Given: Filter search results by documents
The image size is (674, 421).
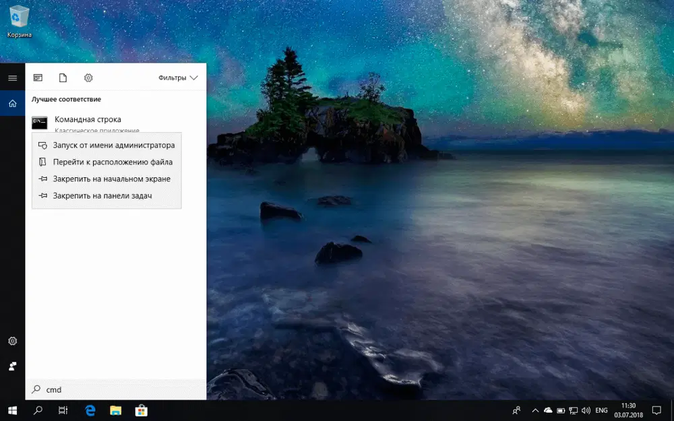Looking at the screenshot, I should point(63,77).
